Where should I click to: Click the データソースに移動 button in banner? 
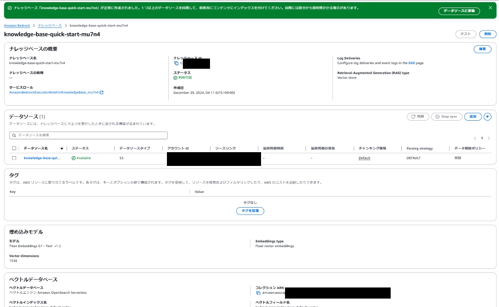point(459,11)
